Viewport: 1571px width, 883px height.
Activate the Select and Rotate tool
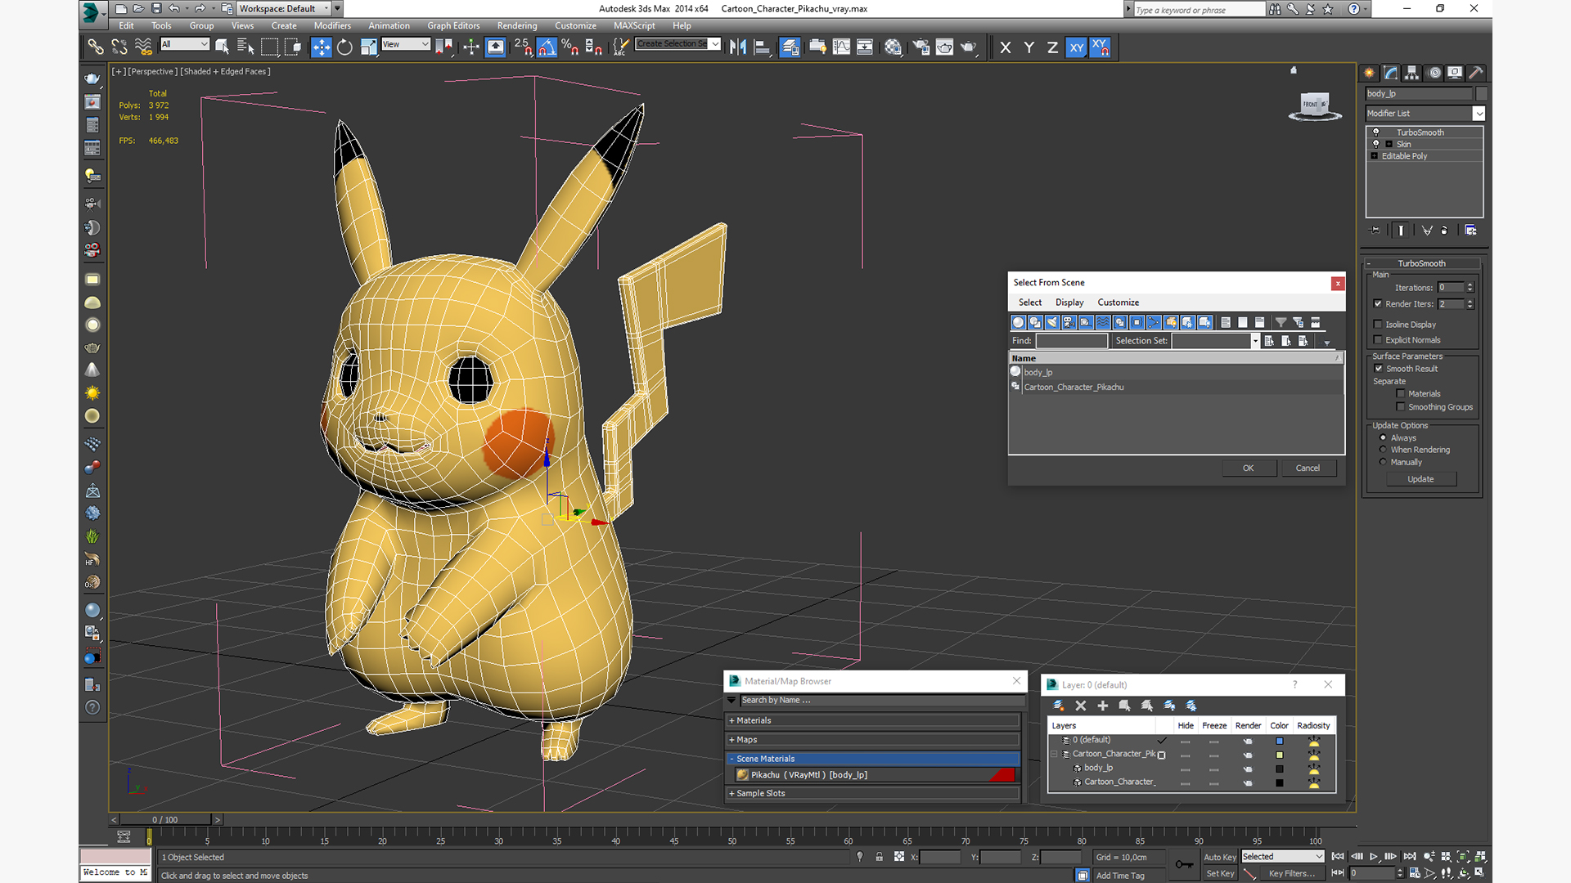344,47
